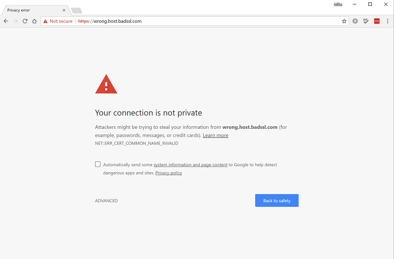Bookmark this page with the star

(344, 21)
